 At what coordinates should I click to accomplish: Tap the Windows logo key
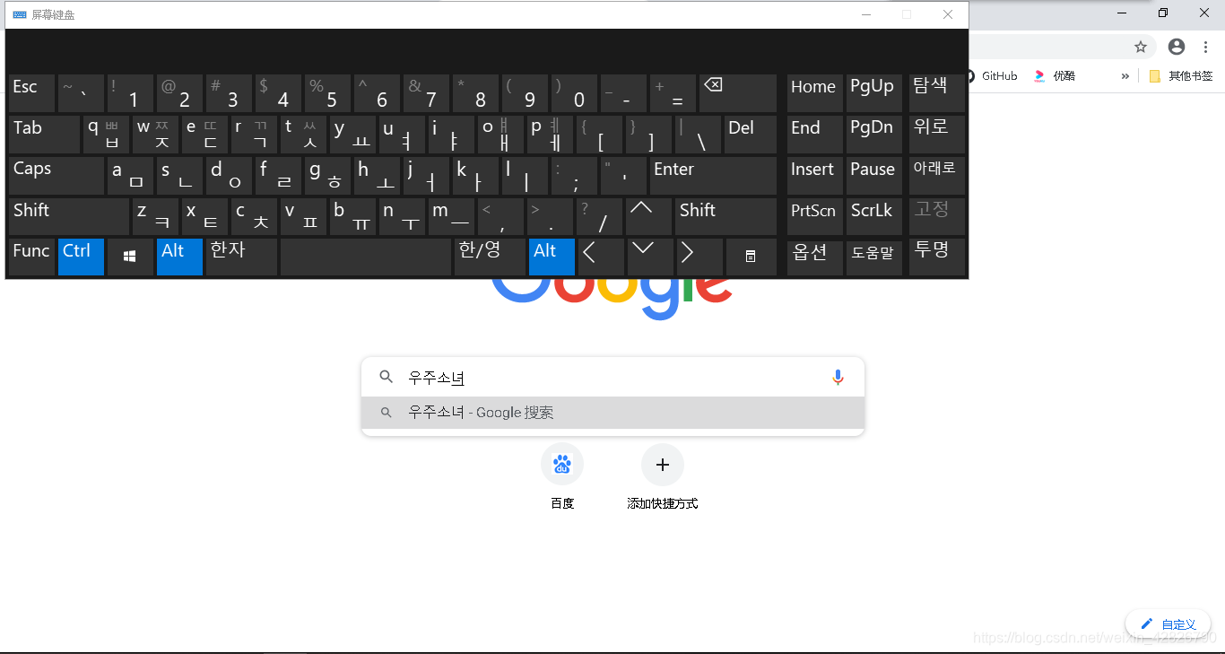[x=130, y=257]
